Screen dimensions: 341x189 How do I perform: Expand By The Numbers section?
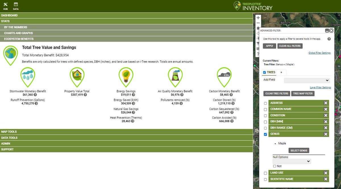[126, 27]
